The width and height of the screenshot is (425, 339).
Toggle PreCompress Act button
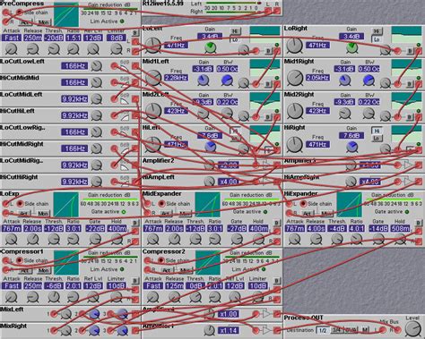point(25,22)
